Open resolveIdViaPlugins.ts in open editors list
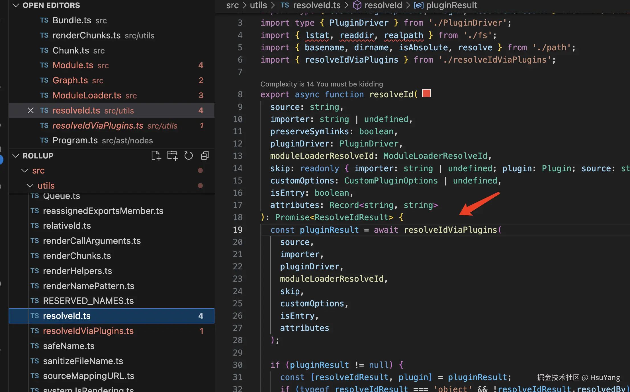Screen dimensions: 630x392 (x=98, y=125)
